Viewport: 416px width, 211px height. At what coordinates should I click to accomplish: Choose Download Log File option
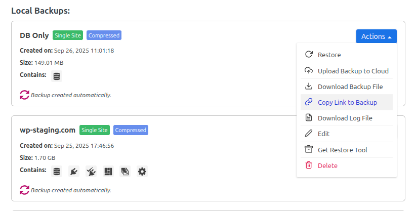(345, 118)
